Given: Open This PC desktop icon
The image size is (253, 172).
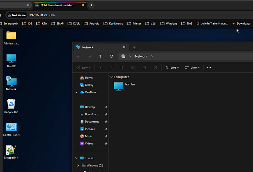Looking at the screenshot, I should click(11, 60).
